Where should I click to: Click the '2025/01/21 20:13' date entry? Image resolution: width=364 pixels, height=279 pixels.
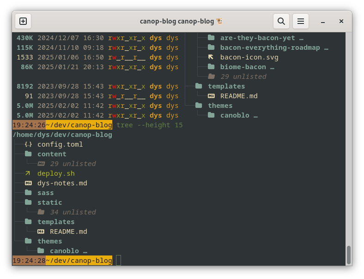click(x=71, y=67)
